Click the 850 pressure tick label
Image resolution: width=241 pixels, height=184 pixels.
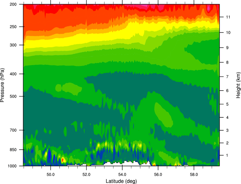coord(13,150)
